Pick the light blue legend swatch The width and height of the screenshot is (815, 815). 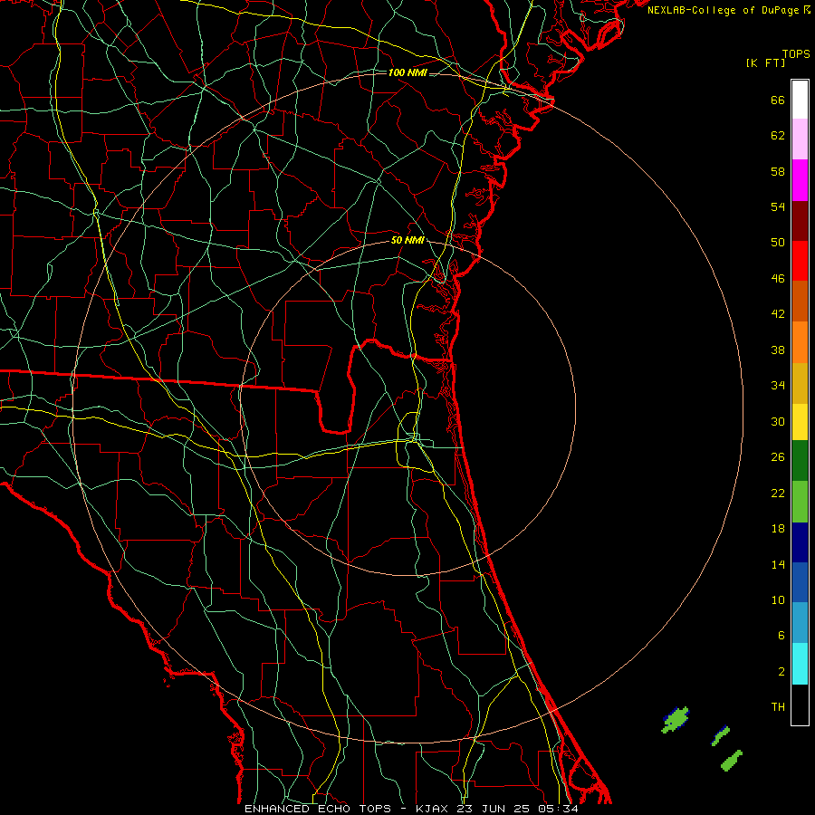coord(800,623)
